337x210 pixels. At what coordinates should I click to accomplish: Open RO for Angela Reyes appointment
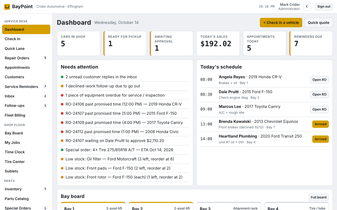tap(319, 80)
